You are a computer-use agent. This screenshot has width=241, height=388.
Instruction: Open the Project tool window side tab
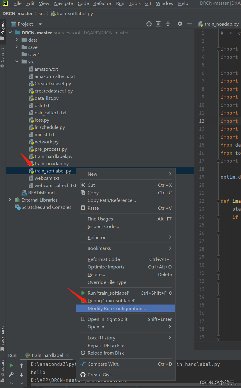(2, 31)
